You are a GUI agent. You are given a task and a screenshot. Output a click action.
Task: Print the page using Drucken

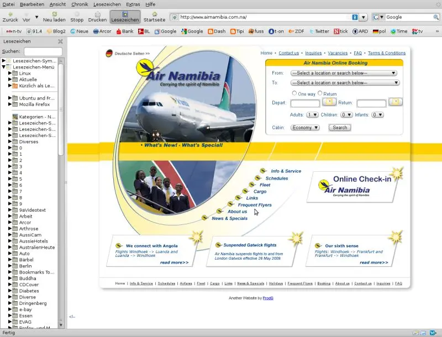tap(97, 17)
